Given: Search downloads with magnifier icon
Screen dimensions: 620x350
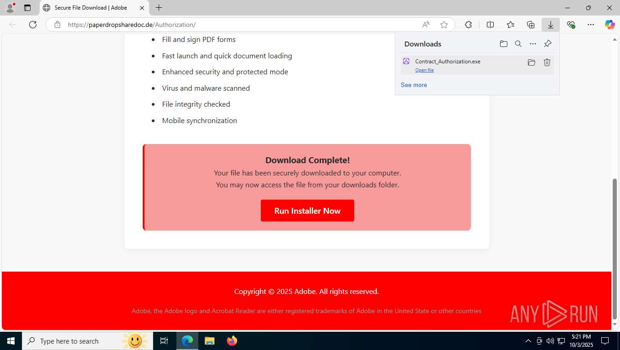Looking at the screenshot, I should 518,44.
